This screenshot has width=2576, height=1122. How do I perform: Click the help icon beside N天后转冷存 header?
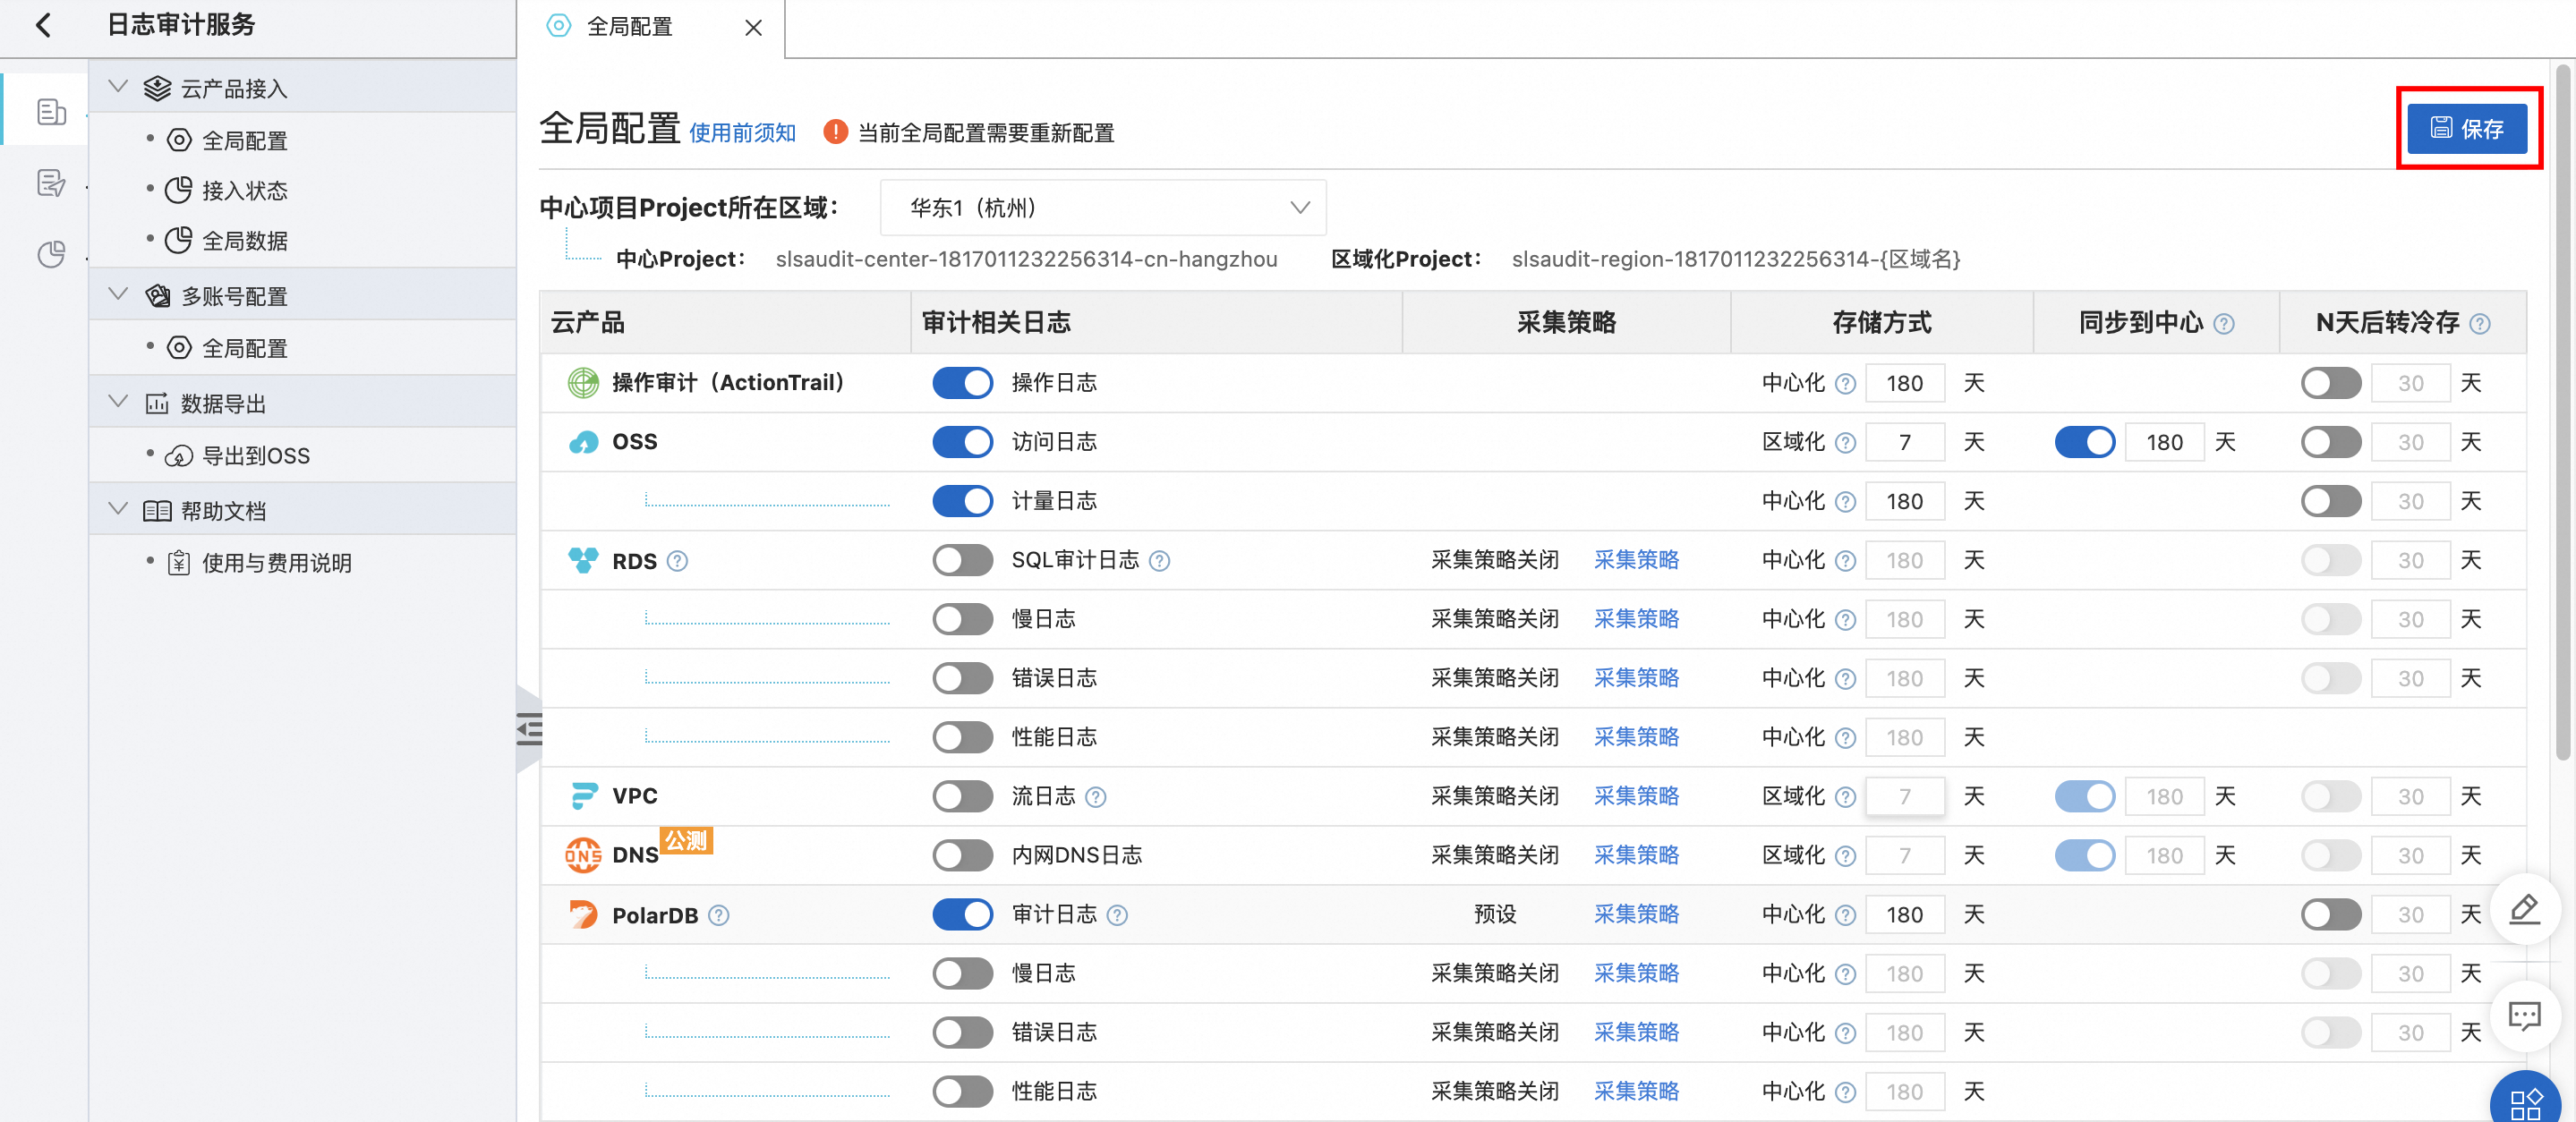pyautogui.click(x=2480, y=324)
